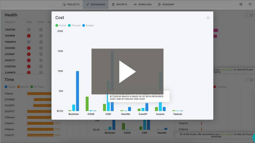Click the 15APRPR project in Health
The height and width of the screenshot is (143, 255).
tap(10, 36)
